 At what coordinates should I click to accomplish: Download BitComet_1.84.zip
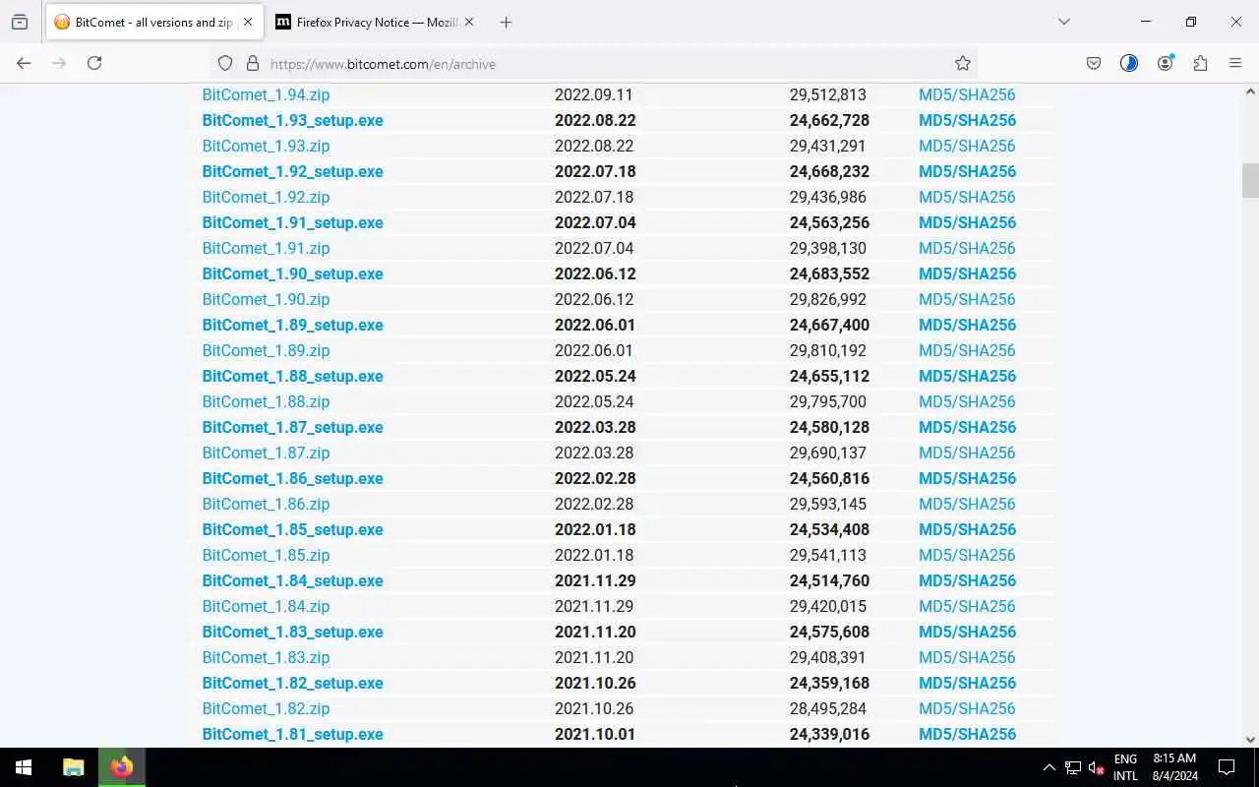[266, 606]
